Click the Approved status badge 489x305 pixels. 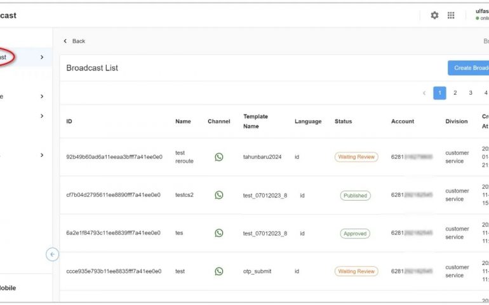(x=355, y=234)
